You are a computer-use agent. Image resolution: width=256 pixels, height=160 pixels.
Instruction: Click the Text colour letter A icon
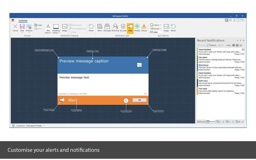(48, 26)
